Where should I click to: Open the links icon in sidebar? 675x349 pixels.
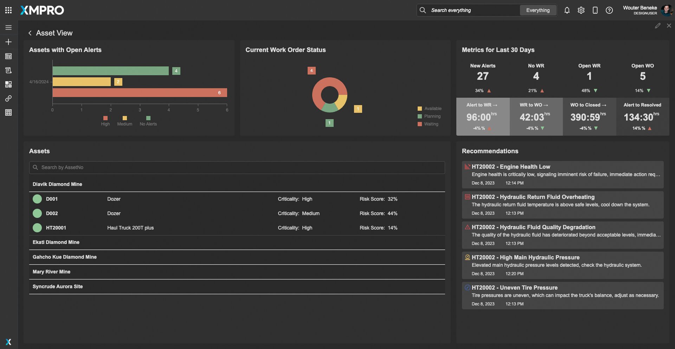(x=8, y=98)
